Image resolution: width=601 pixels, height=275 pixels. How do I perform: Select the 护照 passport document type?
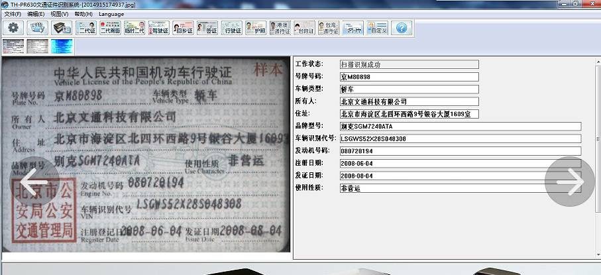pos(256,28)
